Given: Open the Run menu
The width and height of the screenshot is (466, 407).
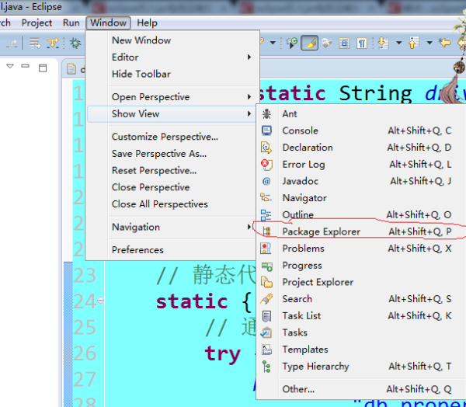Looking at the screenshot, I should (71, 23).
